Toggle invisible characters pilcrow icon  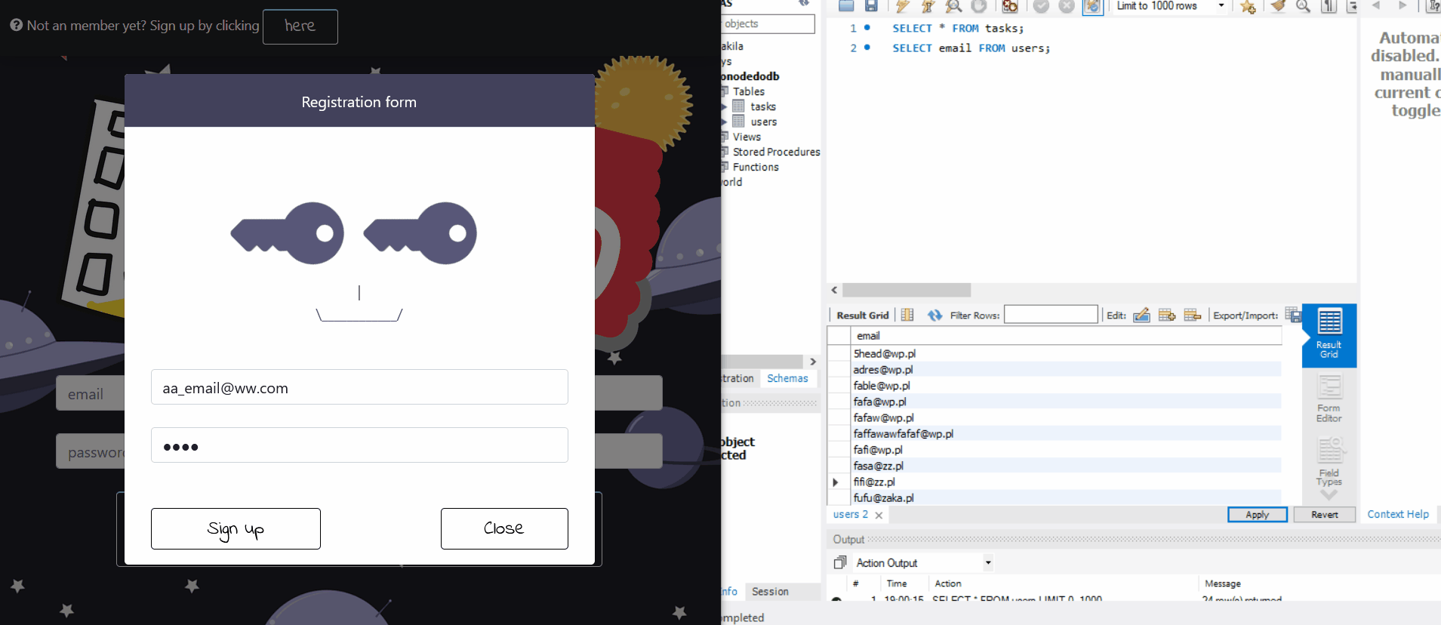(1329, 6)
